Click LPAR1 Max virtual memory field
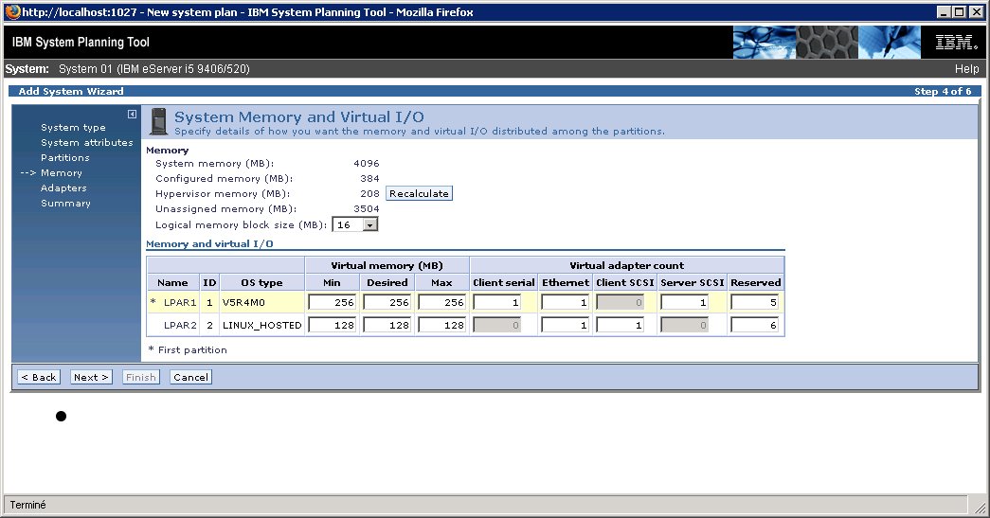 pos(442,303)
